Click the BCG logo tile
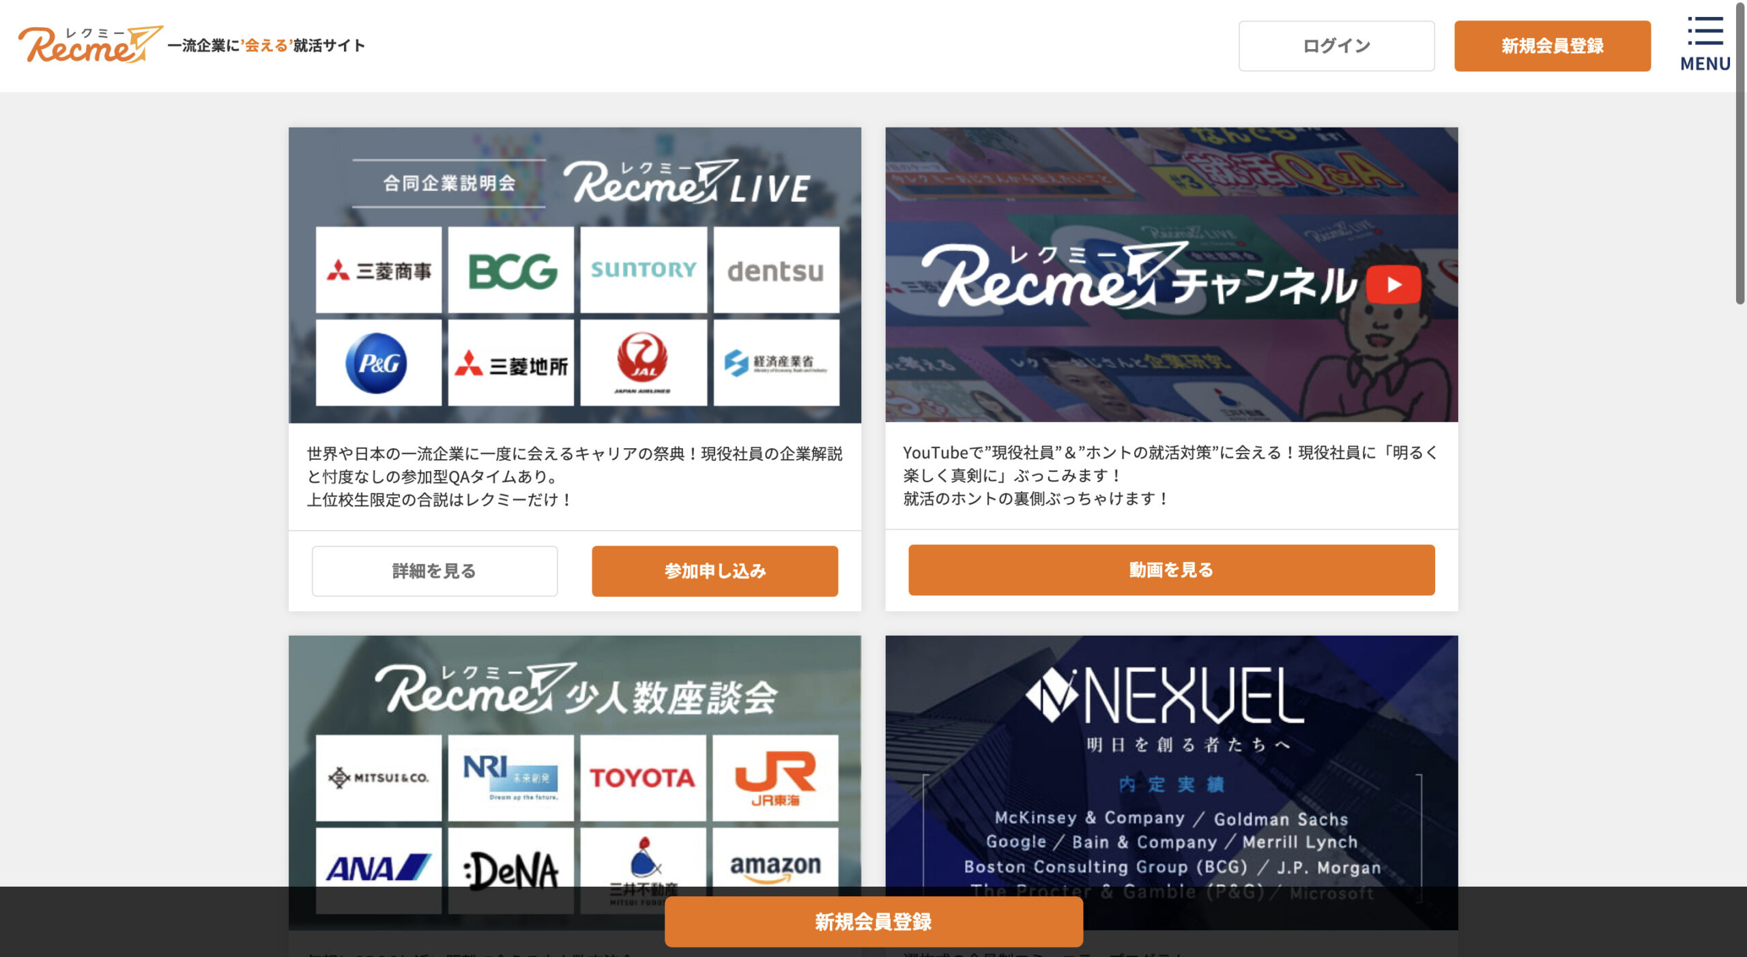 [511, 271]
